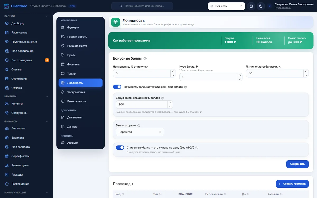317x198 pixels.
Task: Open the Вся сеть branch selector
Action: (226, 6)
